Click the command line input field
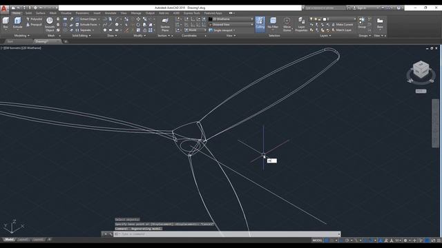The image size is (442, 248). click(x=227, y=234)
